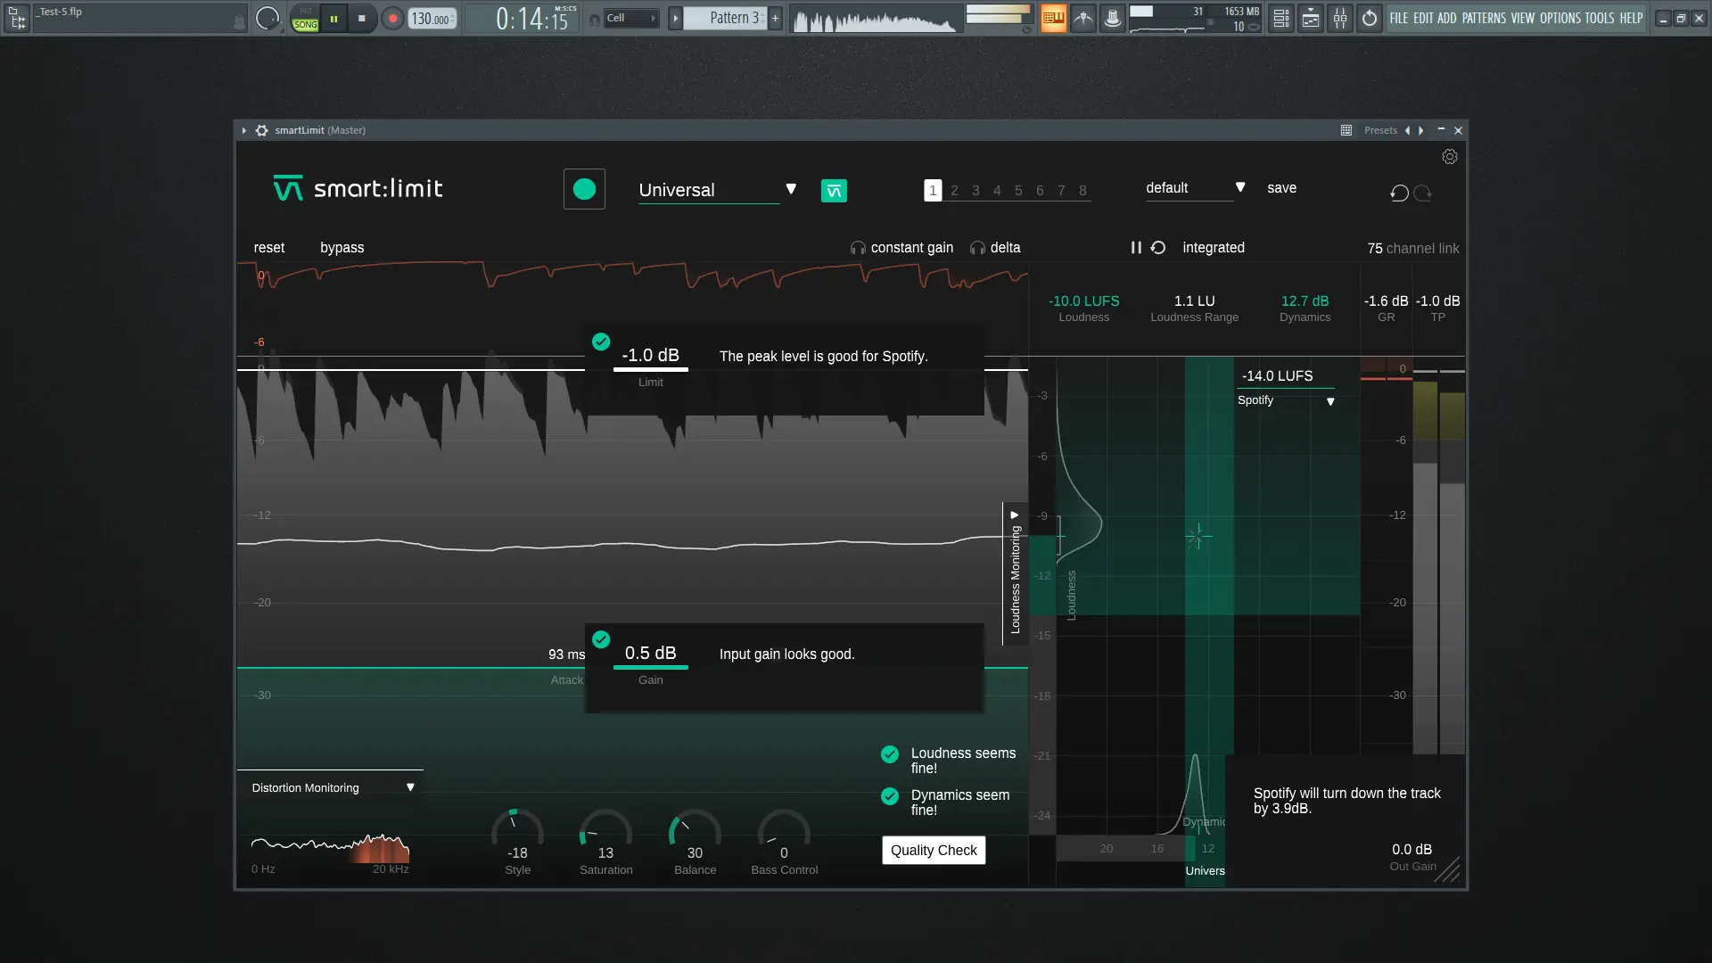This screenshot has width=1712, height=963.
Task: Select state slot 3
Action: (x=975, y=191)
